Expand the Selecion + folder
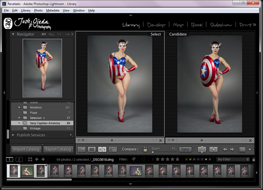Viewport: 263px width, 190px height. click(x=19, y=118)
